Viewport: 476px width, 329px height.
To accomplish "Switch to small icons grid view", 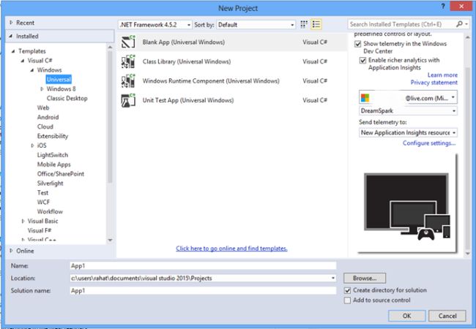I will click(304, 25).
